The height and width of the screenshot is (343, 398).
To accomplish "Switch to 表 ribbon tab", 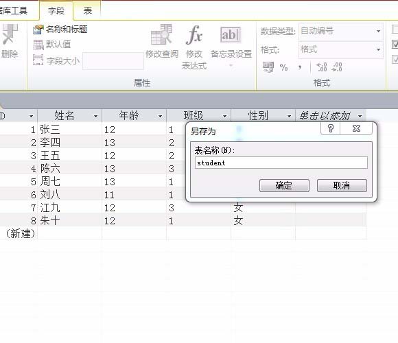I will click(x=88, y=11).
